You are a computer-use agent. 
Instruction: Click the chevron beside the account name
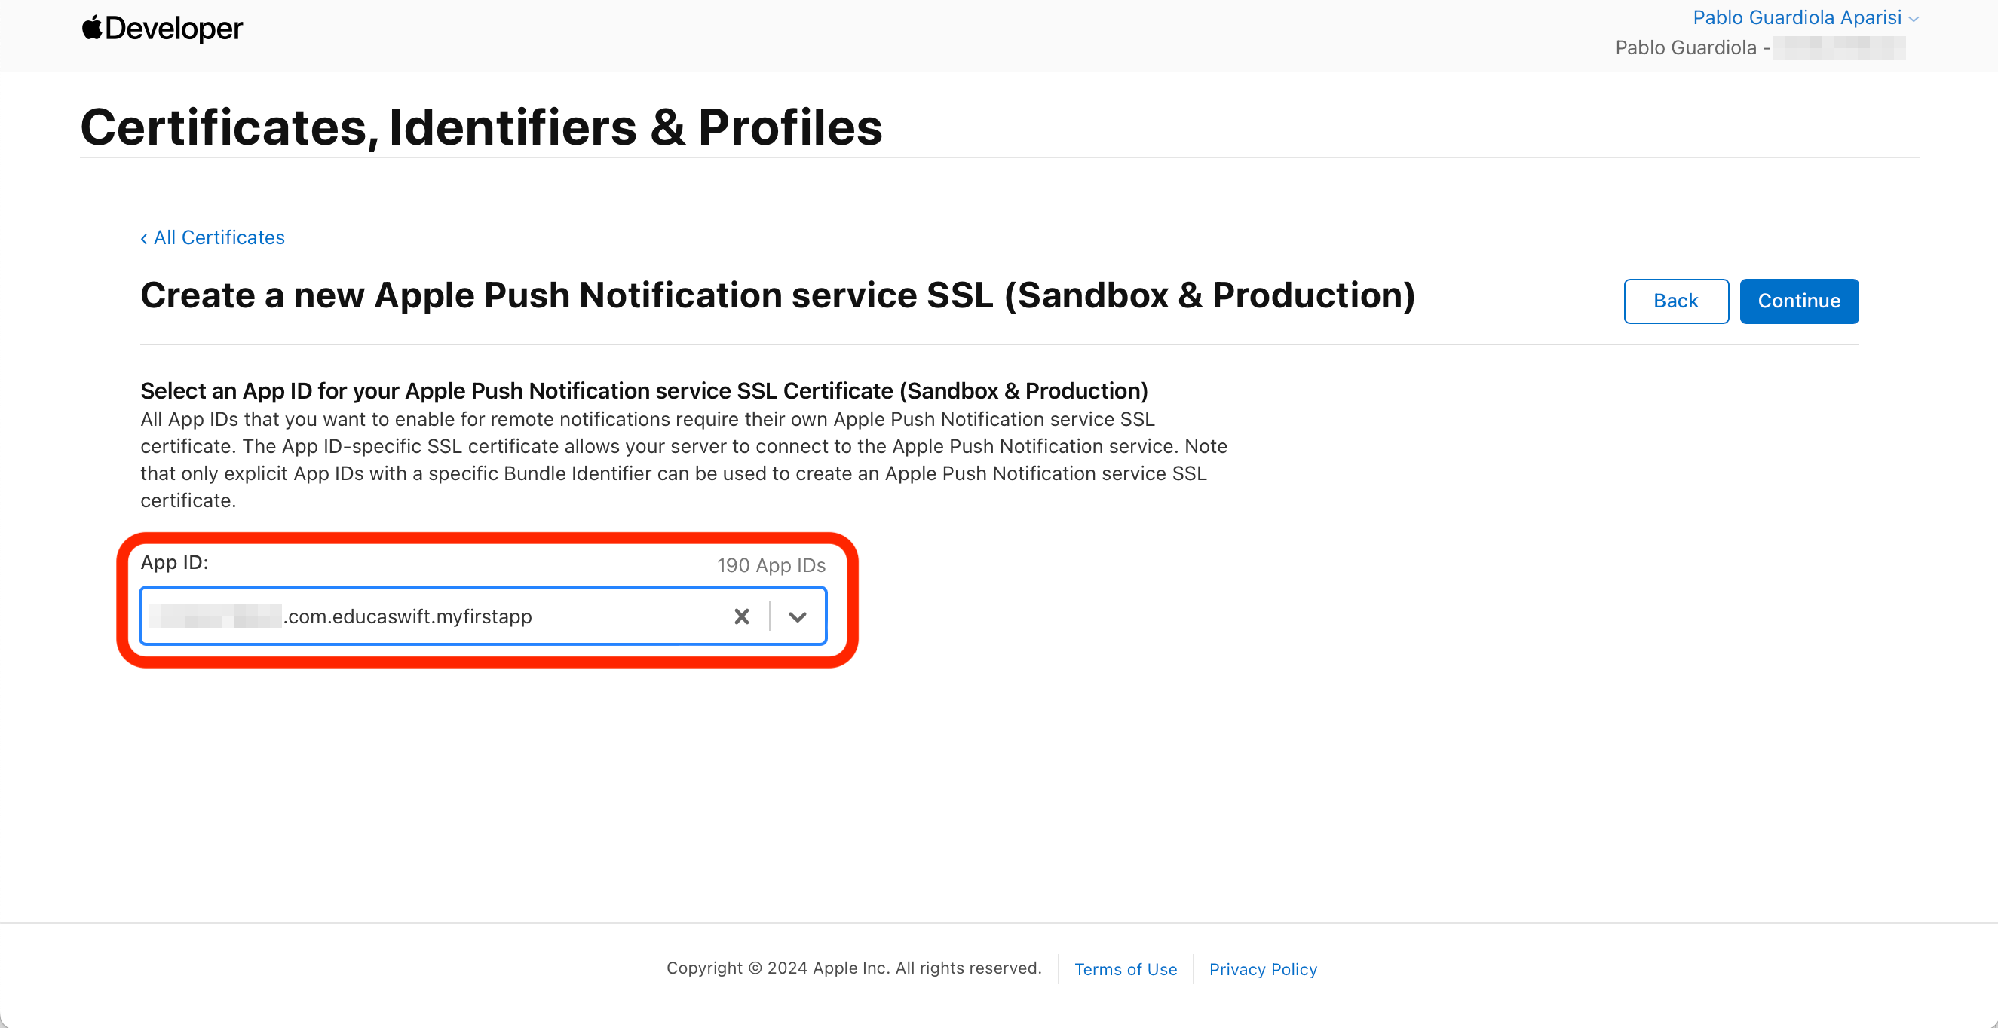coord(1914,20)
